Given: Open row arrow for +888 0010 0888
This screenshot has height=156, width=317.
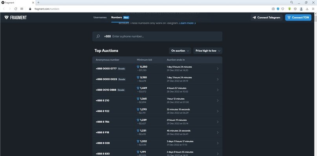Looking at the screenshot, I should (x=218, y=90).
